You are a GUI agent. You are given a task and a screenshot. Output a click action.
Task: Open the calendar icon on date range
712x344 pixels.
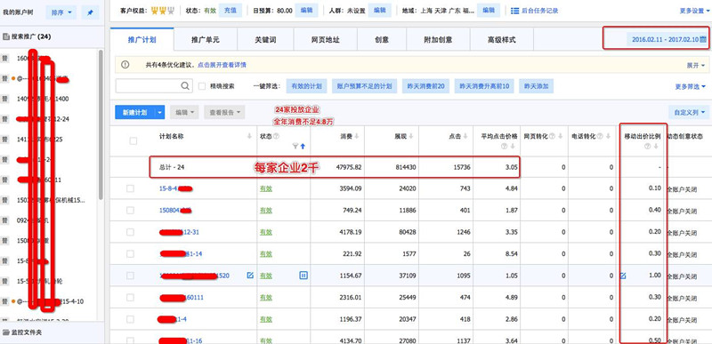click(702, 39)
